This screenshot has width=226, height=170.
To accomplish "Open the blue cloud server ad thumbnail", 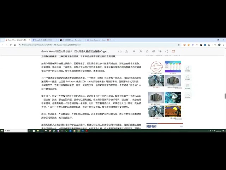I will coord(173,98).
